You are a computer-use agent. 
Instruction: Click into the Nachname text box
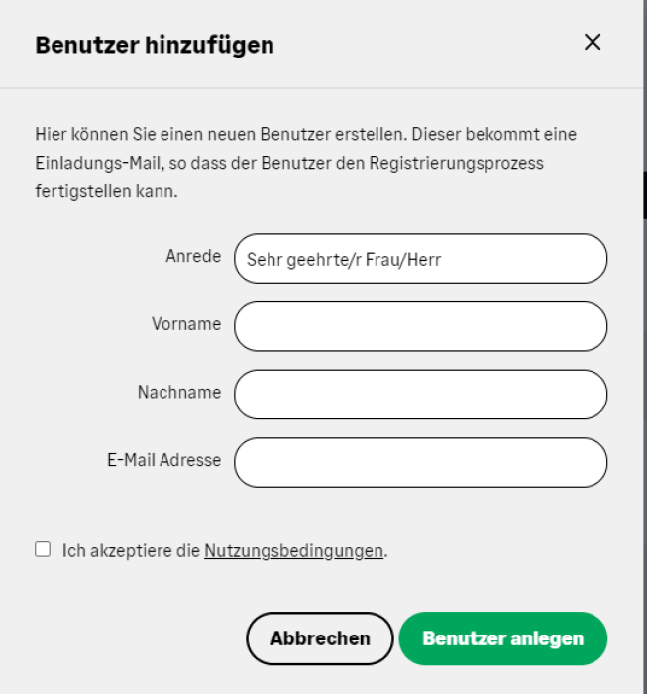coord(420,395)
